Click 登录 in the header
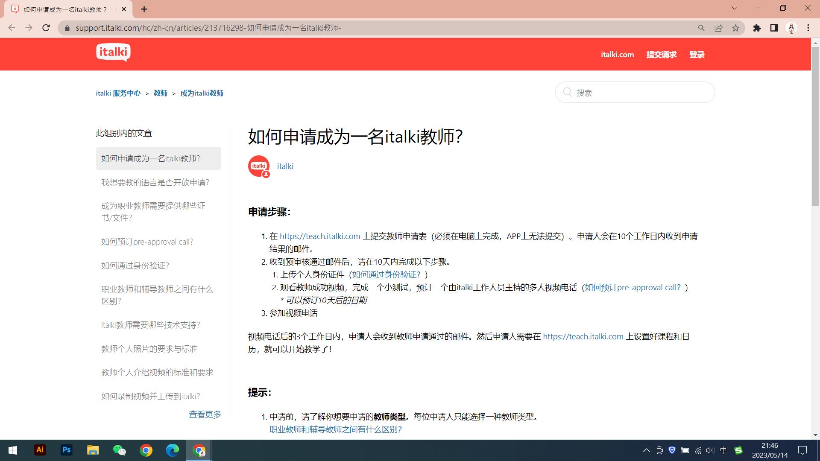Image resolution: width=820 pixels, height=461 pixels. [697, 54]
